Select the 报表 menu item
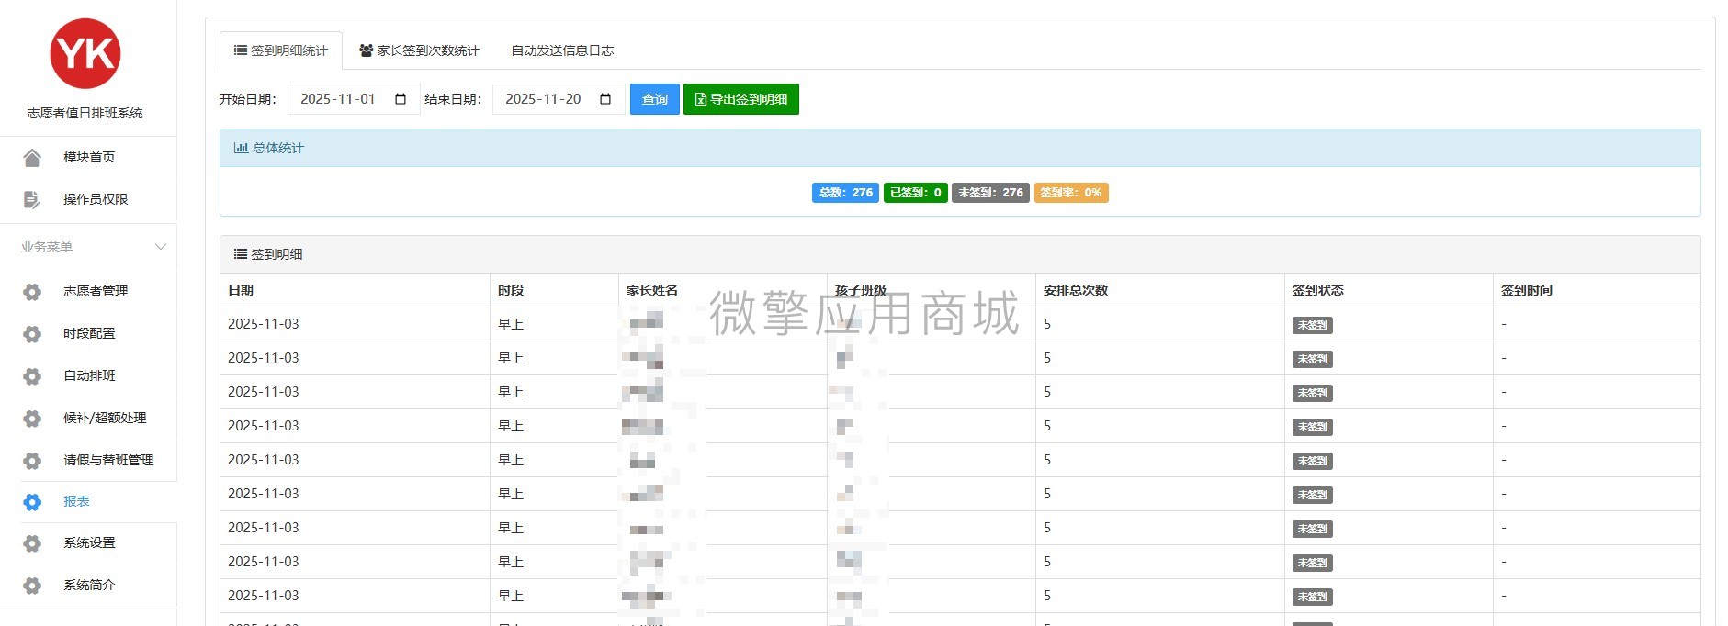The height and width of the screenshot is (626, 1728). [x=76, y=502]
